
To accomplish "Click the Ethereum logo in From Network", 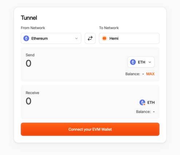I will point(26,38).
